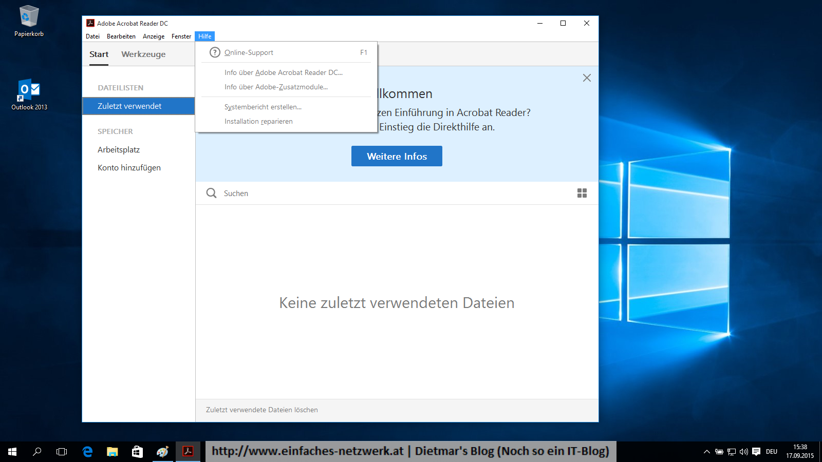
Task: Click the battery tray icon
Action: point(719,452)
